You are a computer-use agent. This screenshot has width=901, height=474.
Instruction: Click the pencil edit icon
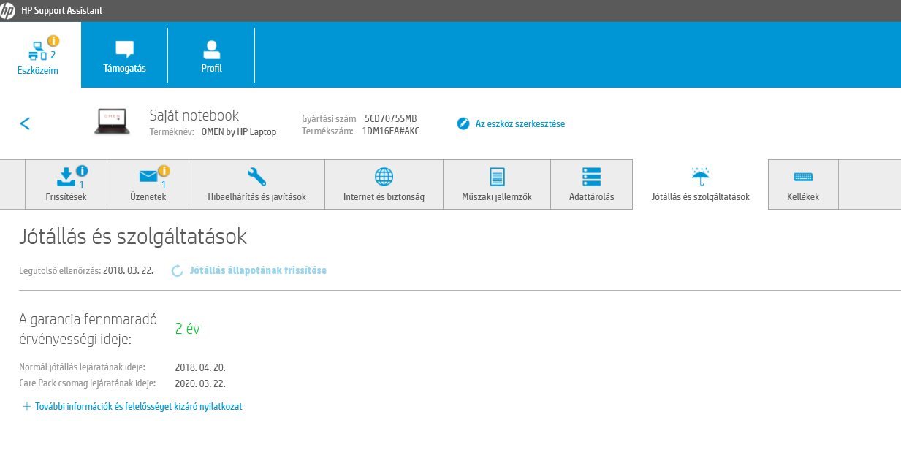(463, 123)
